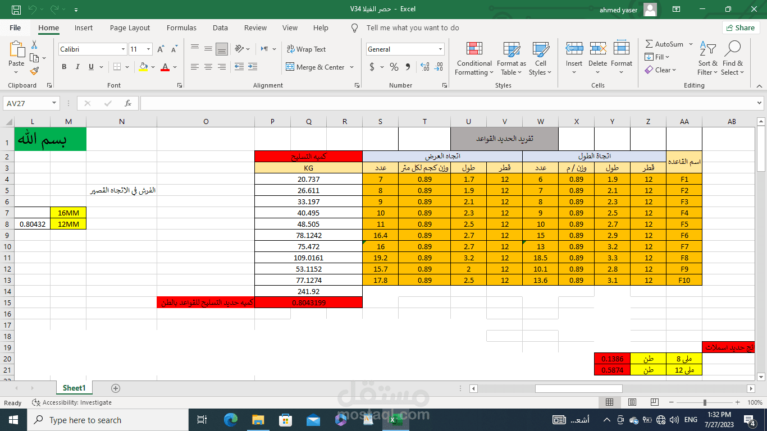This screenshot has width=767, height=431.
Task: Expand the AutoSum dropdown arrow
Action: (691, 44)
